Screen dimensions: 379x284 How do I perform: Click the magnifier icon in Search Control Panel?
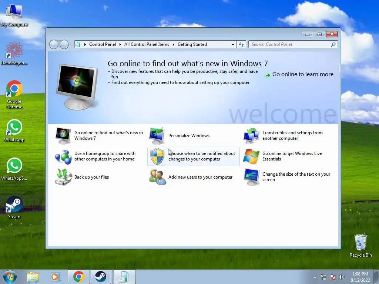coord(333,44)
